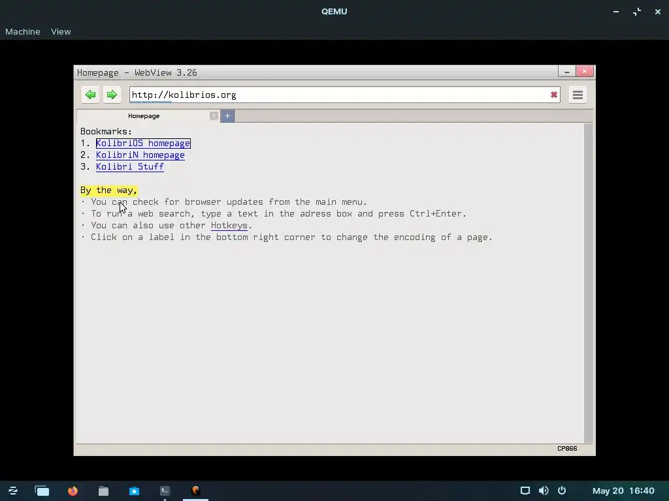Select the Homepage tab
Screen dimensions: 669x501
pyautogui.click(x=144, y=116)
